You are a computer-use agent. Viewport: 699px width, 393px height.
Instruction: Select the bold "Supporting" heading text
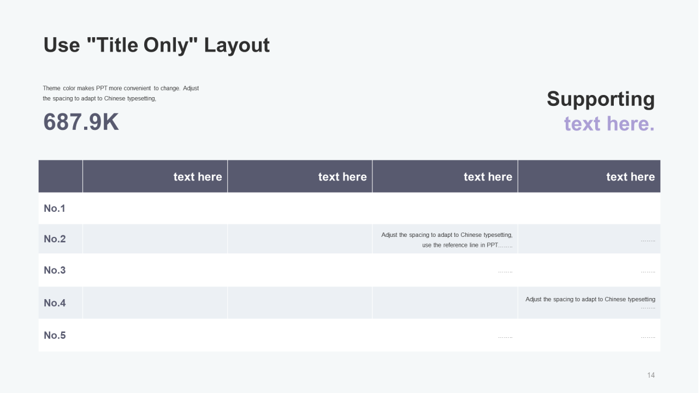coord(600,99)
